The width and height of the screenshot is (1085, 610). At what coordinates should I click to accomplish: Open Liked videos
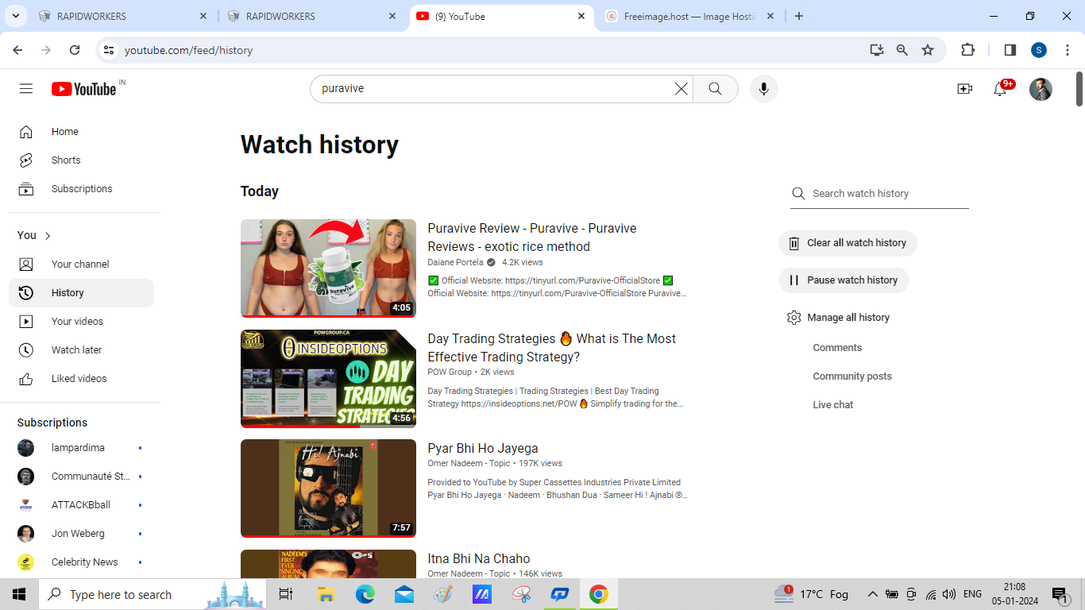tap(81, 379)
